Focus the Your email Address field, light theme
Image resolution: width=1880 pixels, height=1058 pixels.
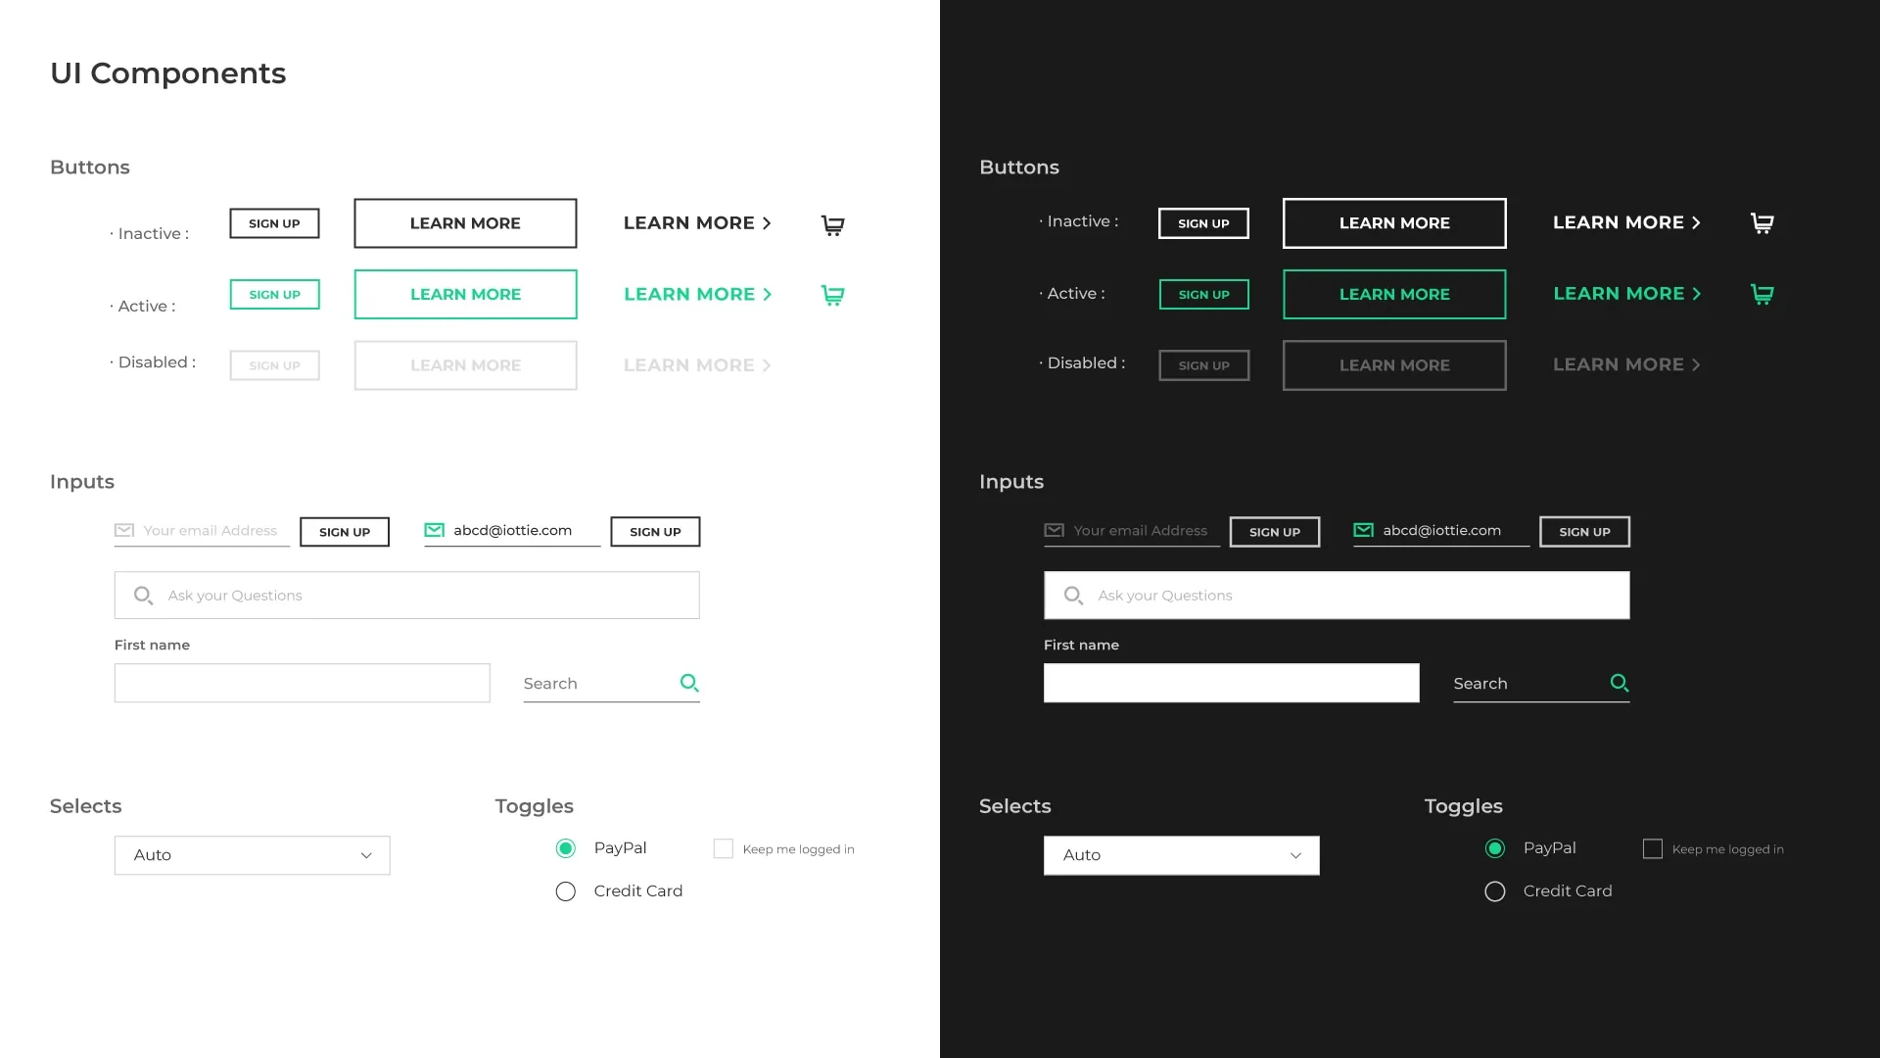point(203,531)
